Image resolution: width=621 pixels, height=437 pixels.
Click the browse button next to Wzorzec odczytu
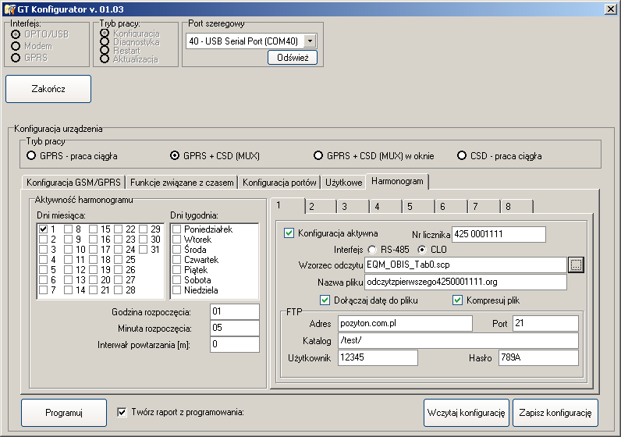(576, 265)
